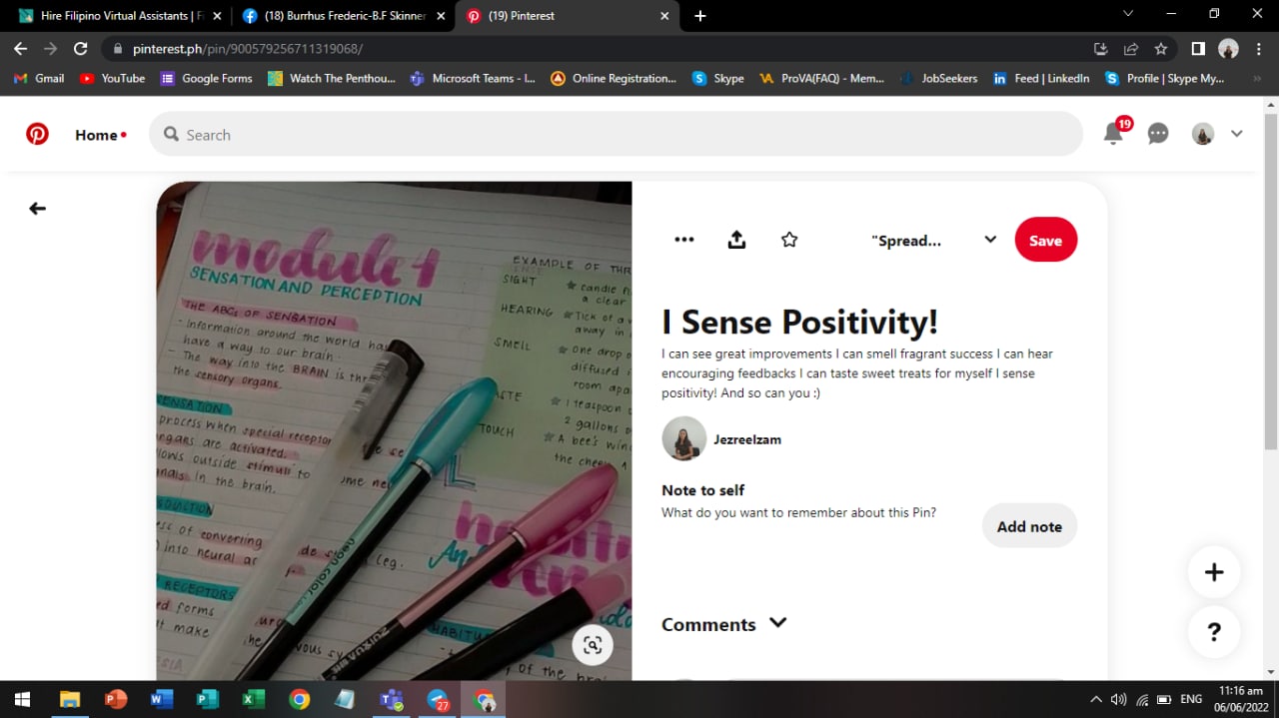Open the Online Registration bookmark
This screenshot has height=718, width=1279.
pyautogui.click(x=614, y=78)
